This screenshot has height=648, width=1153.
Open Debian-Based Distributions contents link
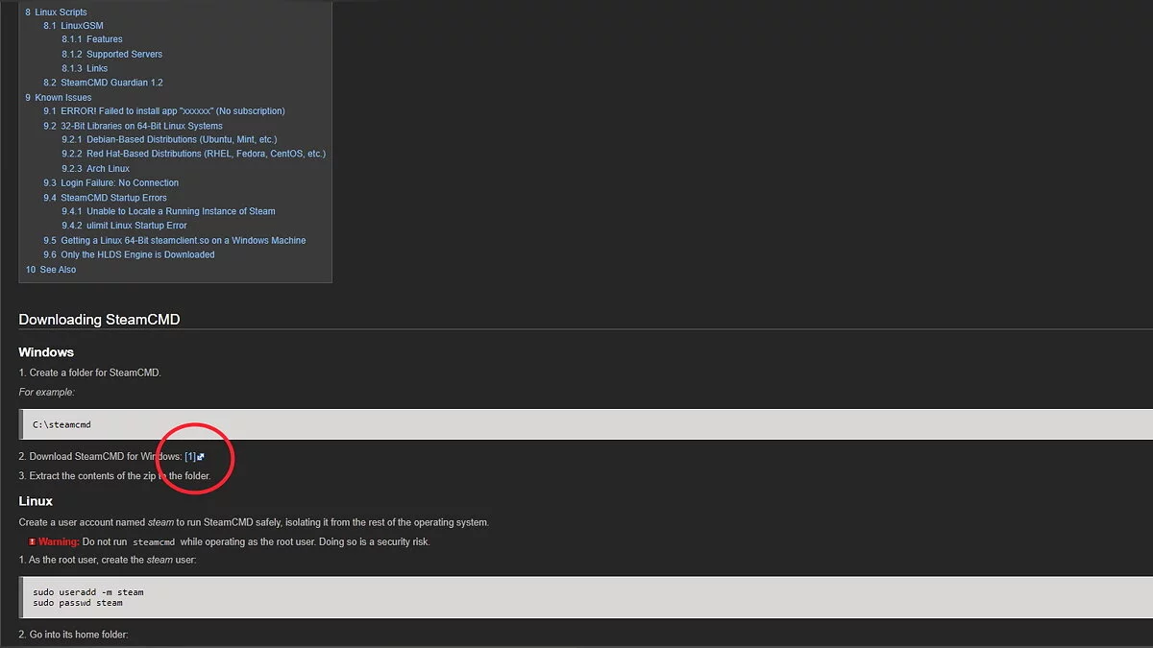[x=181, y=140]
